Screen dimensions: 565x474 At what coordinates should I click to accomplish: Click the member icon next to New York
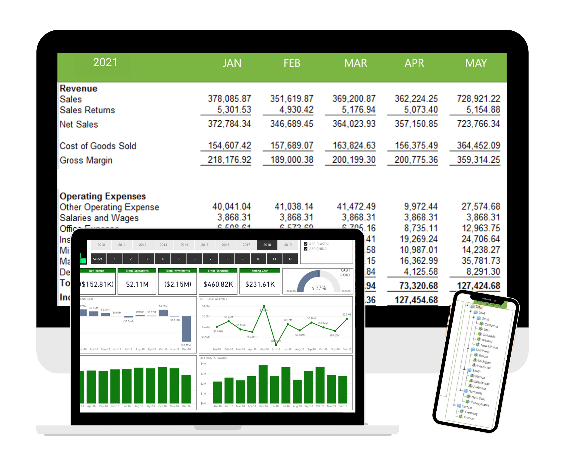(x=468, y=396)
